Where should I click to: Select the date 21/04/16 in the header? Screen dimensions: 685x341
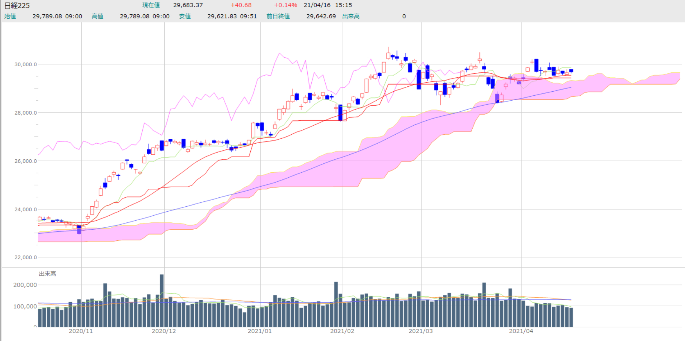coord(317,5)
